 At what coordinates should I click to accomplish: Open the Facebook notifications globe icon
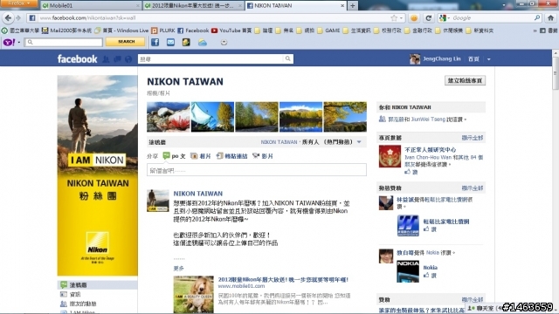[128, 59]
